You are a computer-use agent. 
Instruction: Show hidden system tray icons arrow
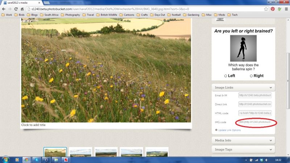tap(246, 160)
